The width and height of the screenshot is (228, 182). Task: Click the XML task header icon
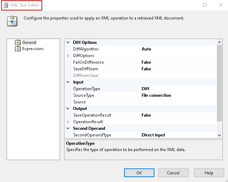[12, 21]
